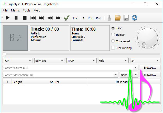Open the TPDF dither dropdown
The image size is (163, 113).
81,60
